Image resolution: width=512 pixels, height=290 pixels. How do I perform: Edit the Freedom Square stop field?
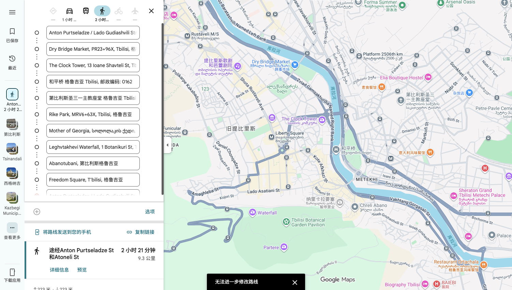coord(93,180)
